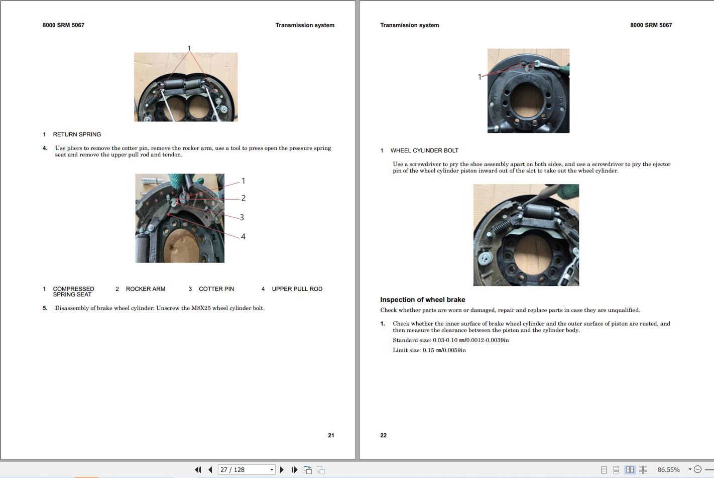Click the greyed next view icon

tap(321, 470)
